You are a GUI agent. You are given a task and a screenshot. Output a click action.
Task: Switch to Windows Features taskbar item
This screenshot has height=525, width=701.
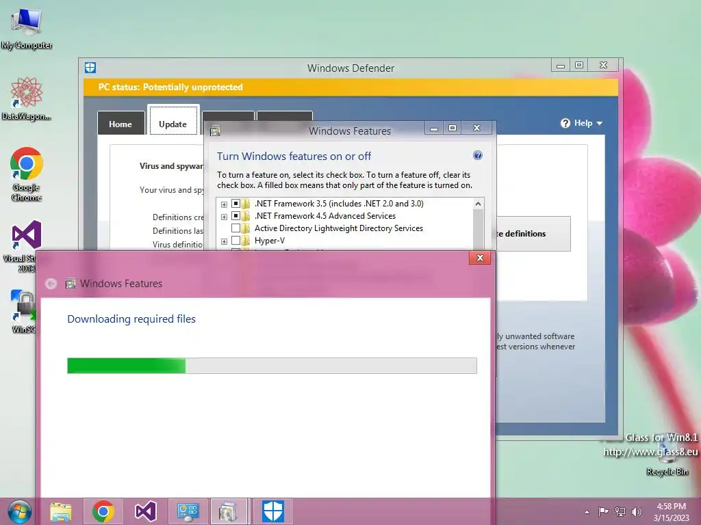(229, 511)
